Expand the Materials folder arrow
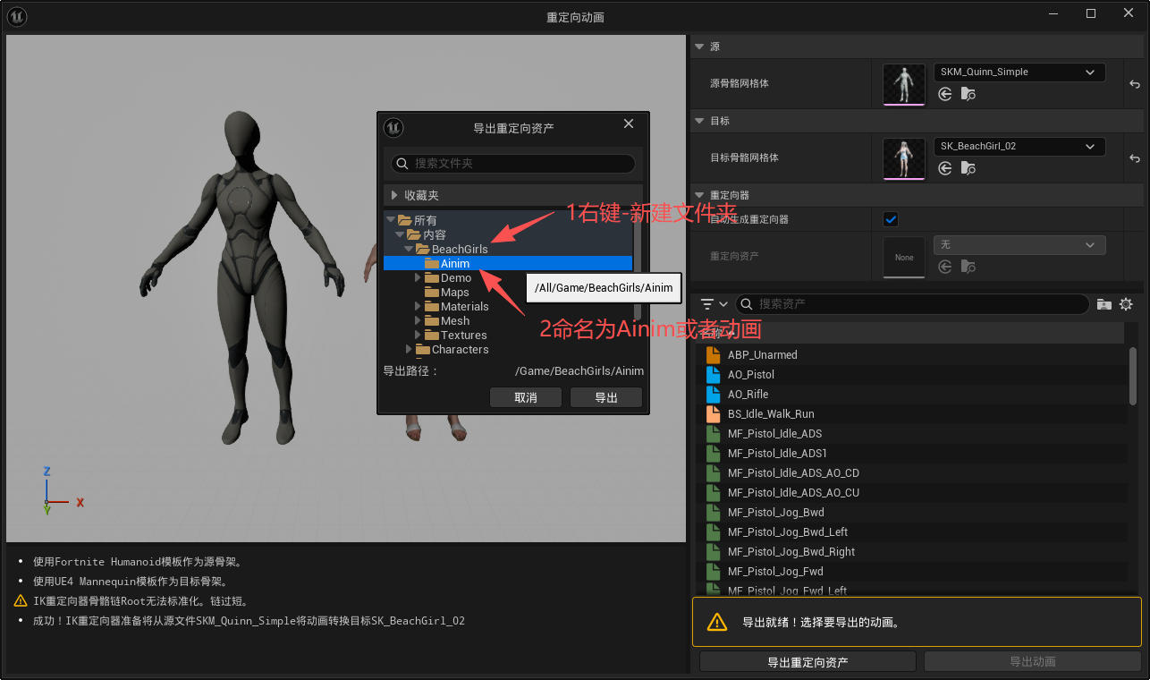The image size is (1150, 680). coord(418,306)
